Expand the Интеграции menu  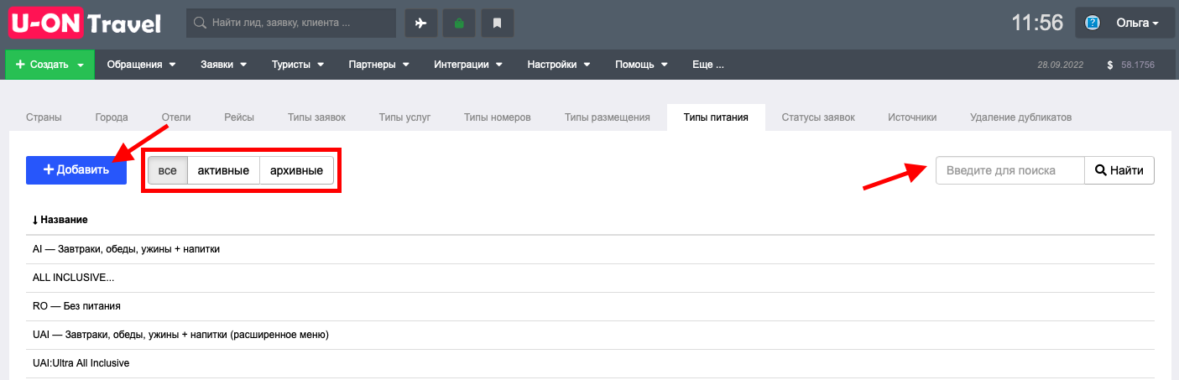[x=467, y=65]
